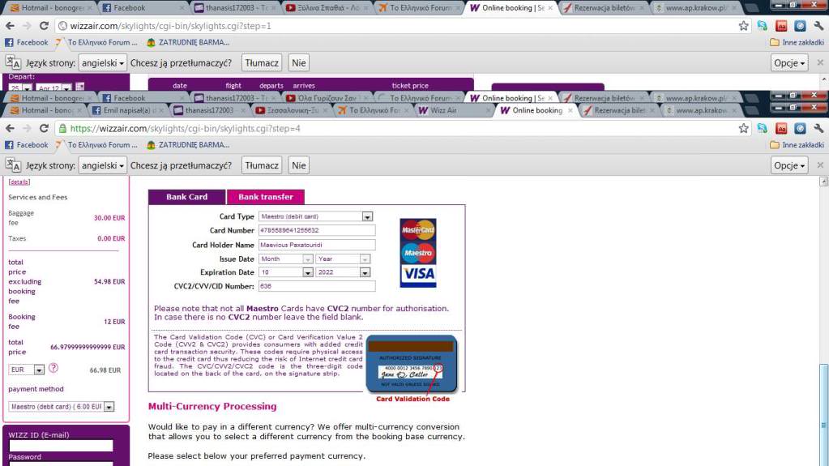The image size is (829, 466).
Task: Click translate icon in topmost window's bar
Action: point(13,63)
